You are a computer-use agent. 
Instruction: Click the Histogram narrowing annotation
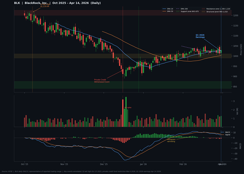tap(171, 140)
